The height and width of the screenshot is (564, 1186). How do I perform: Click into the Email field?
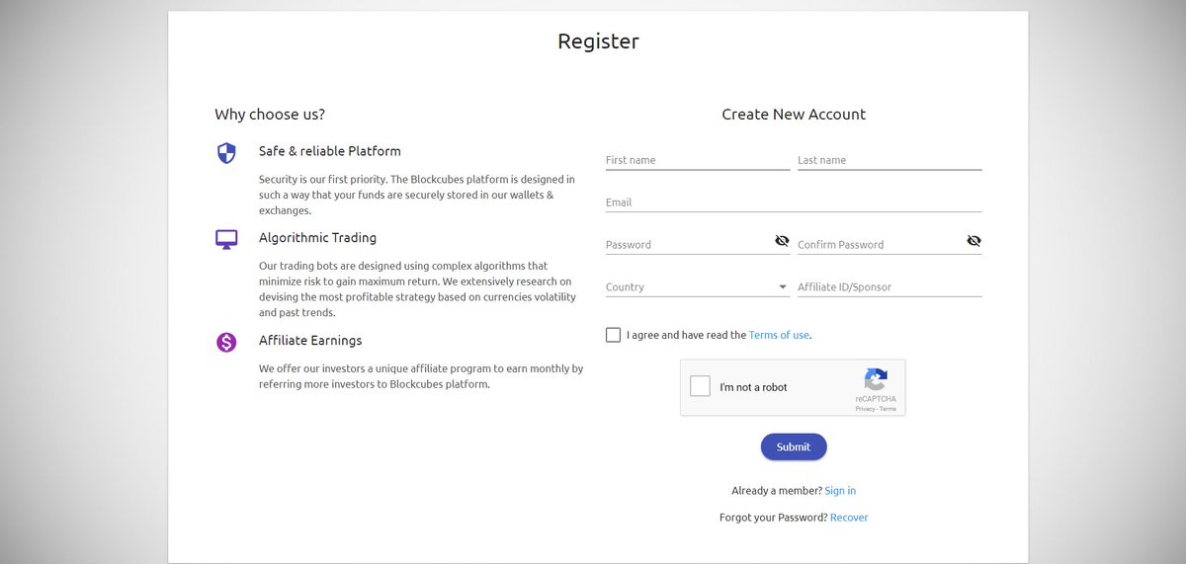pyautogui.click(x=794, y=201)
